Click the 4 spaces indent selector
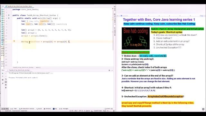 point(87,111)
